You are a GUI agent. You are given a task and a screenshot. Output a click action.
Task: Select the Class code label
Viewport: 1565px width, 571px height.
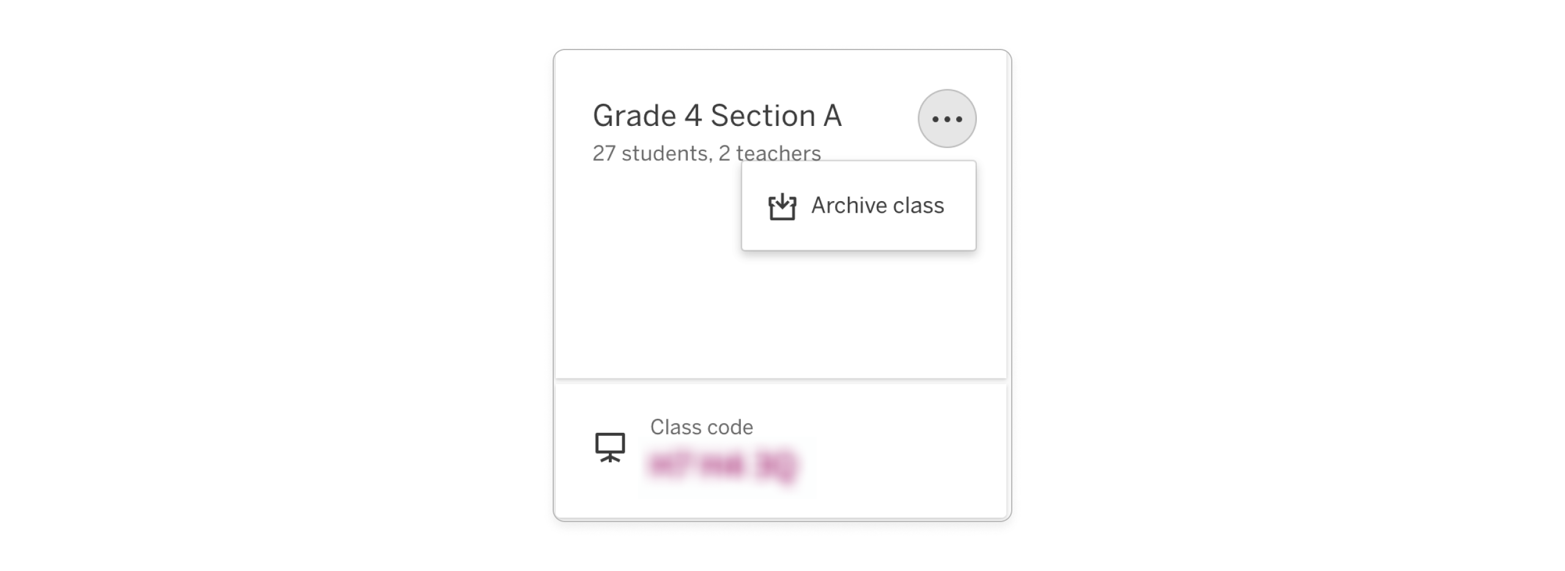point(701,427)
